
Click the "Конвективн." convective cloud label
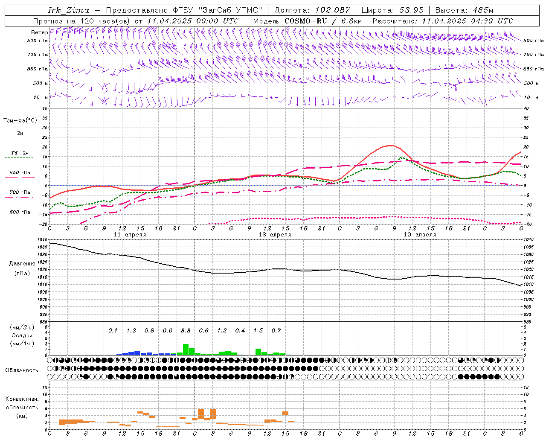pos(22,399)
